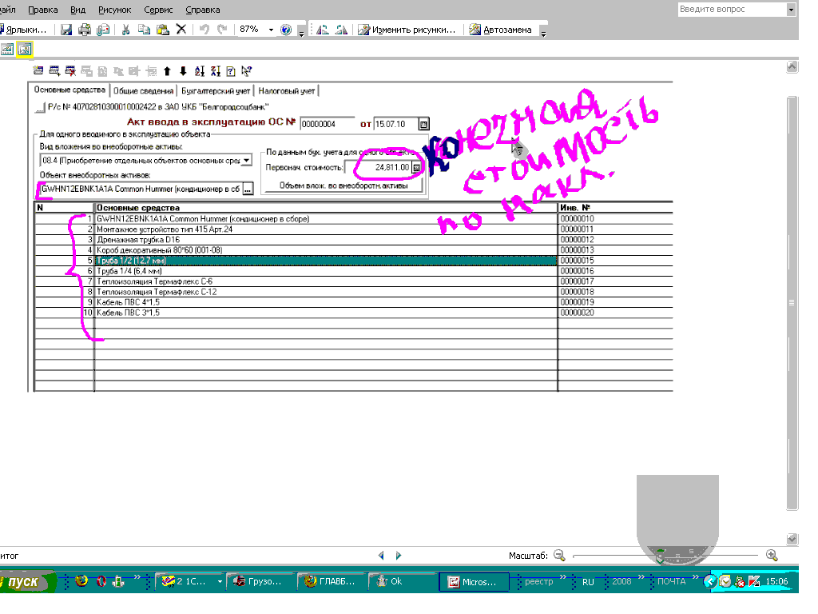Rotate the picture right

[341, 30]
